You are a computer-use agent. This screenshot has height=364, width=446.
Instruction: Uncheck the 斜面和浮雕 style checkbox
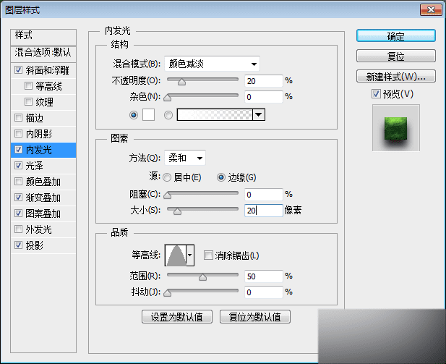pos(18,69)
